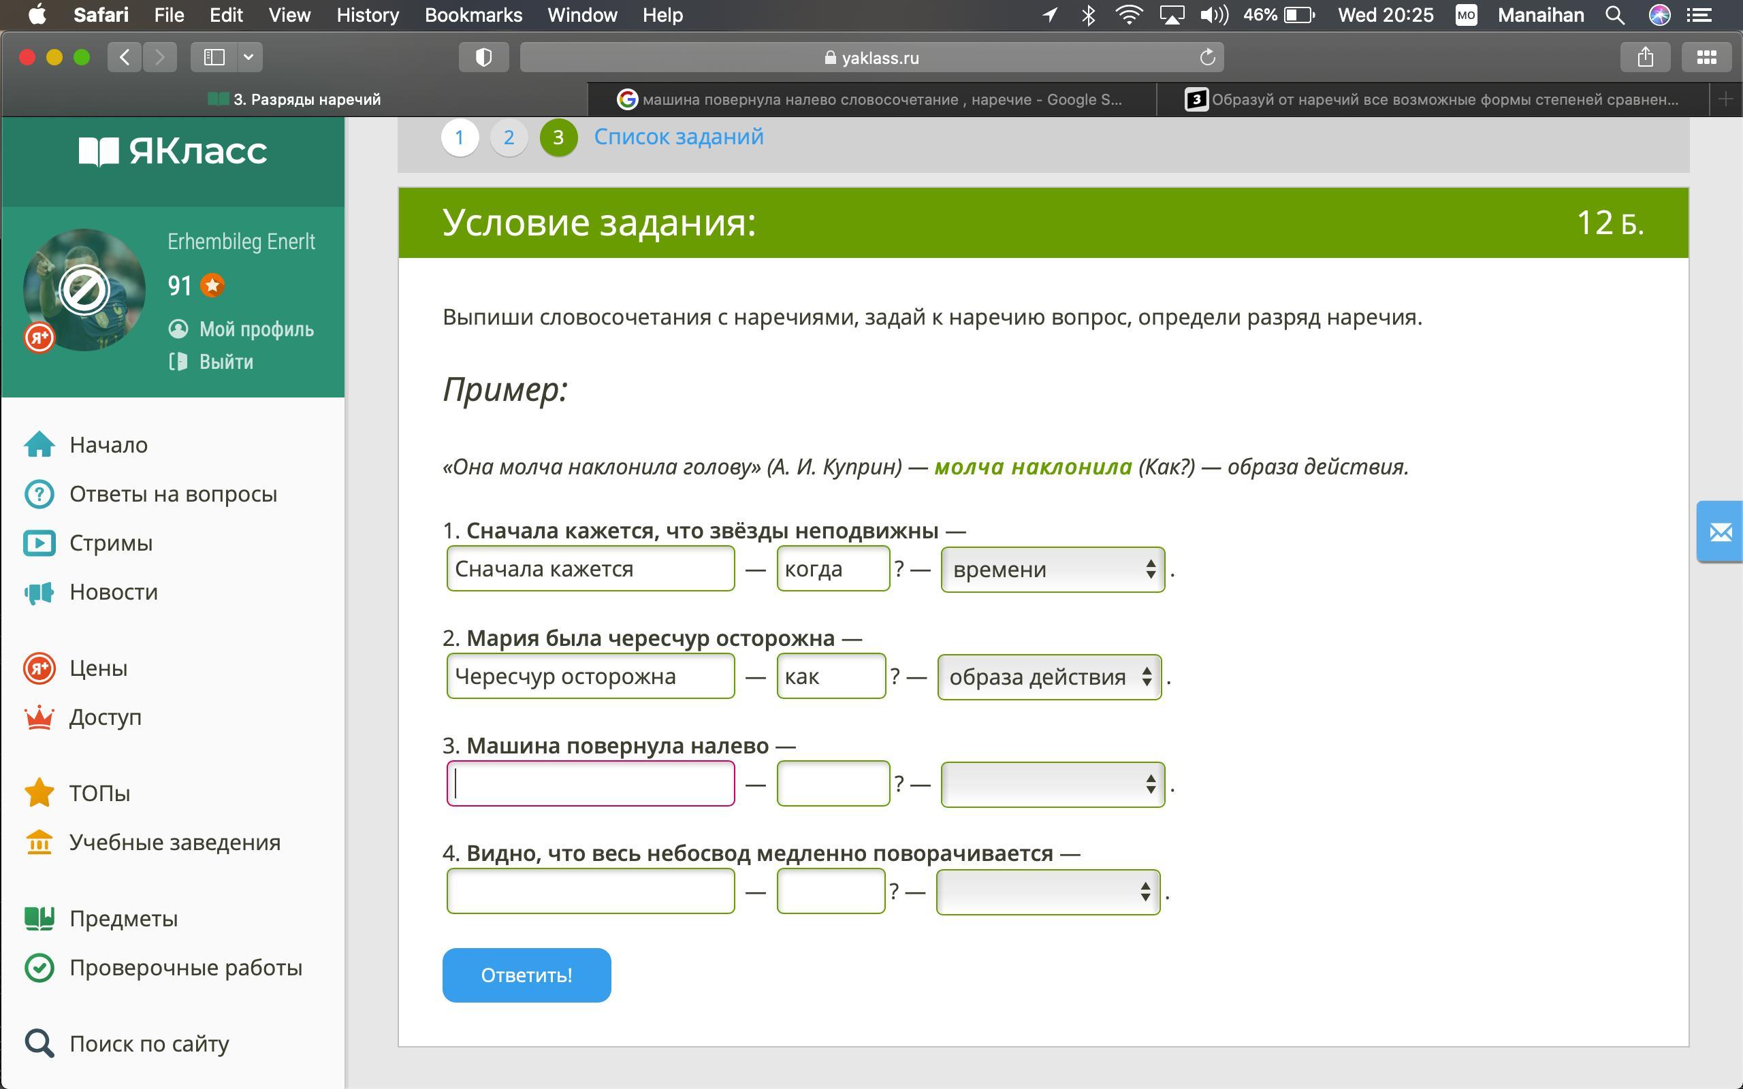Click the question field for sentence 3
The image size is (1743, 1089).
click(x=833, y=783)
